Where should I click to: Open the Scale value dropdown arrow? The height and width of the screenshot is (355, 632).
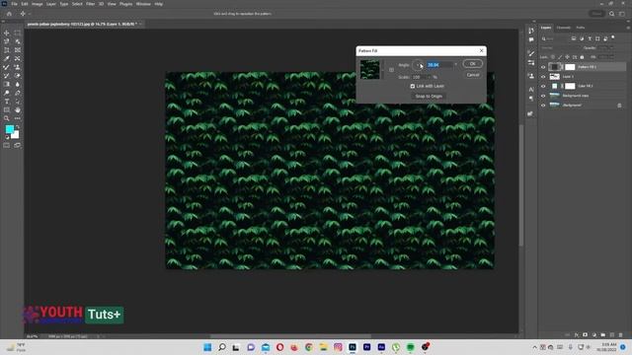(430, 77)
